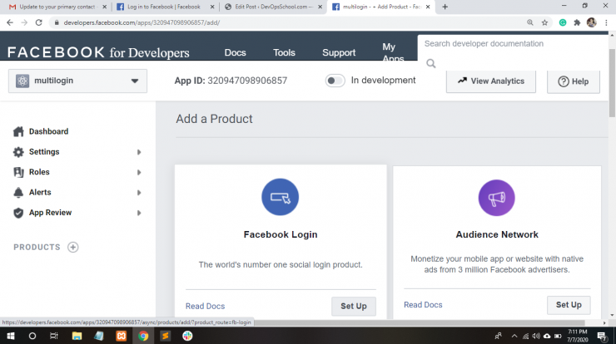Click the Alerts bell icon in sidebar

tap(18, 192)
